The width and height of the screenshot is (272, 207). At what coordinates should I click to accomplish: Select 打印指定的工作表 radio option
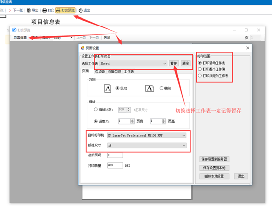coord(200,76)
